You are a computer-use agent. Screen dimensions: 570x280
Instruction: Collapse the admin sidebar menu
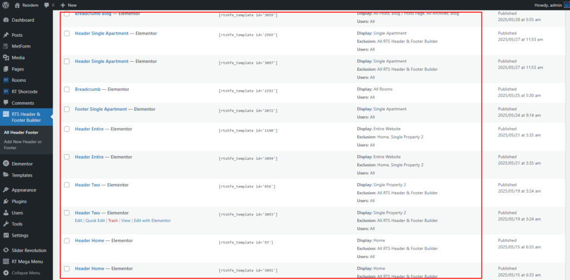pyautogui.click(x=22, y=273)
